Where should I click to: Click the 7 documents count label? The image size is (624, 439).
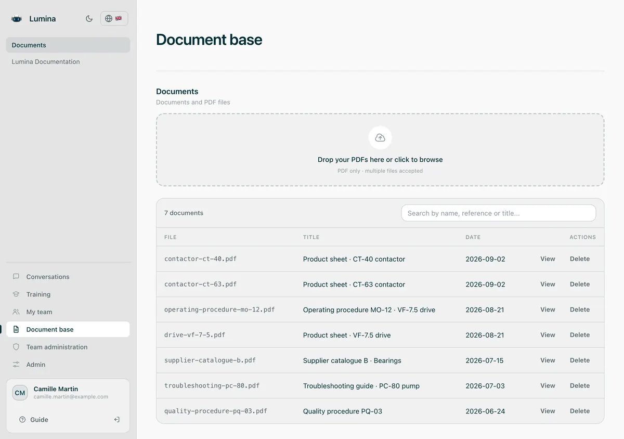point(184,213)
